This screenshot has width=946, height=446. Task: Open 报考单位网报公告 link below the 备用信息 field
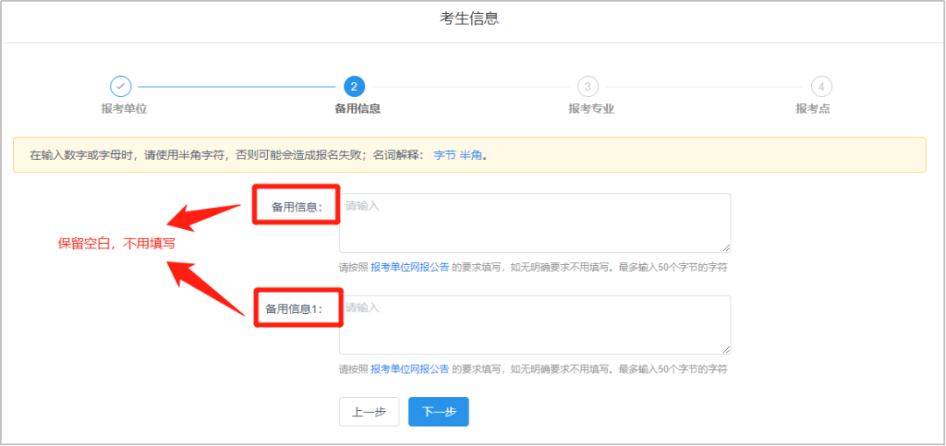[x=410, y=268]
